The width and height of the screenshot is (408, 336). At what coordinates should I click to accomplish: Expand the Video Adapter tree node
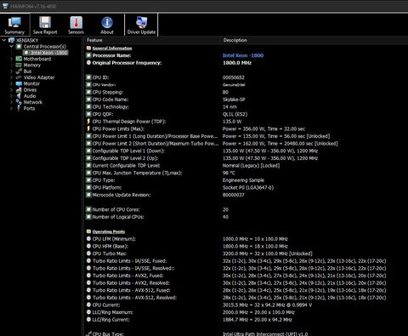pos(11,77)
